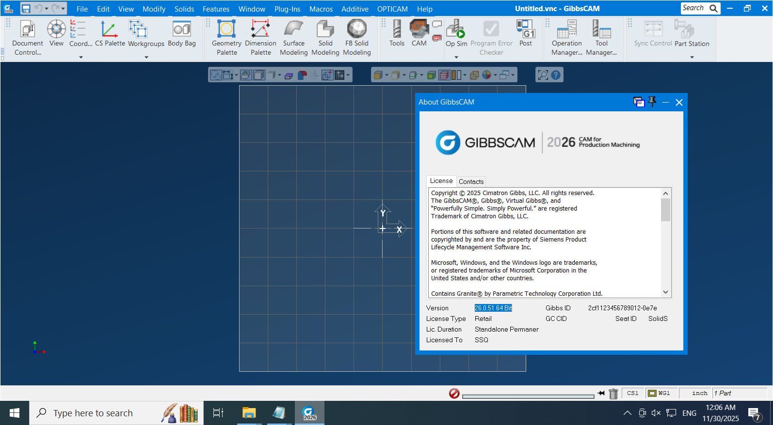
Task: Click the yellow solid cube icon in floating toolbar
Action: coord(378,75)
